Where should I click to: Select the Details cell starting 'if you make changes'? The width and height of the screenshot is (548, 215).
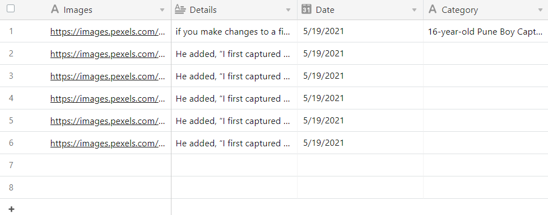[x=234, y=31]
